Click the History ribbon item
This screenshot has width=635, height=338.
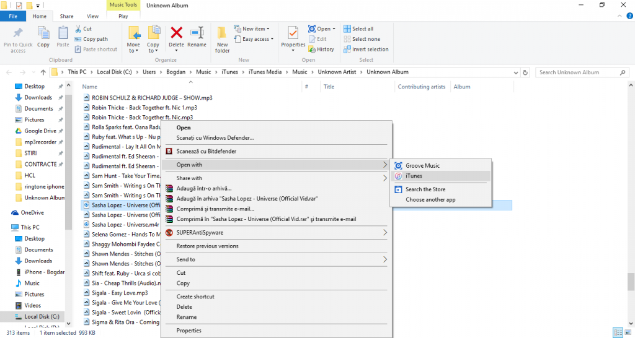coord(321,49)
